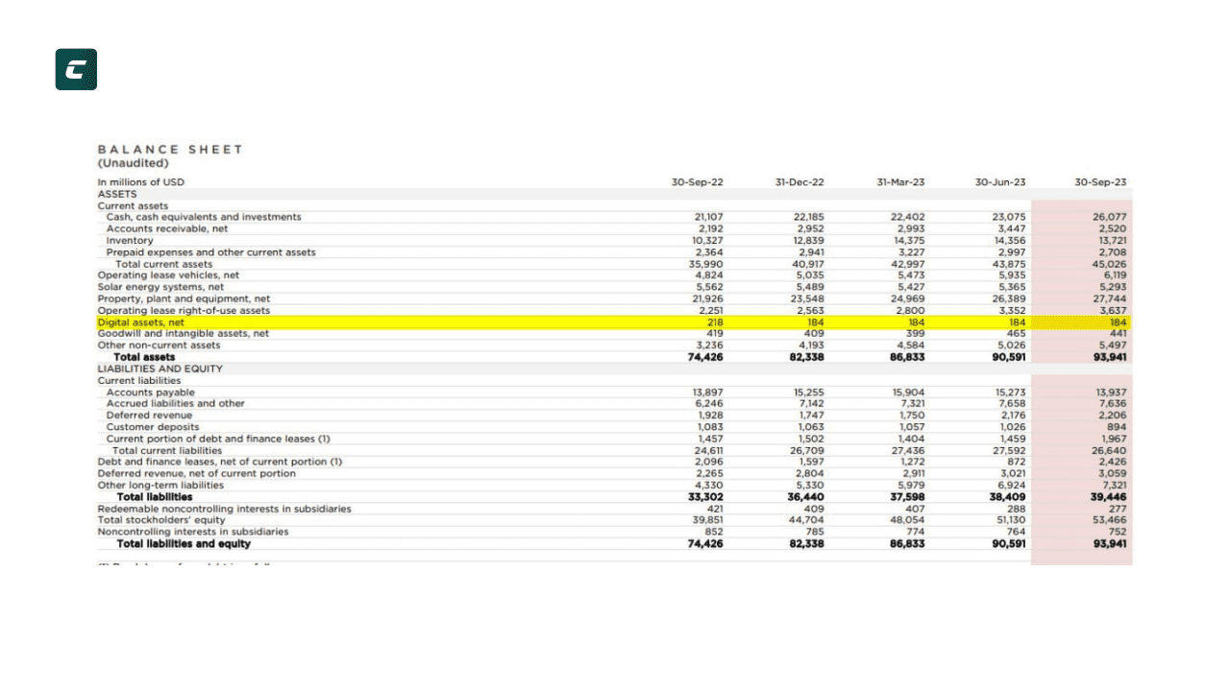
Task: Click the bold 'Total liabilities' row label
Action: [154, 497]
